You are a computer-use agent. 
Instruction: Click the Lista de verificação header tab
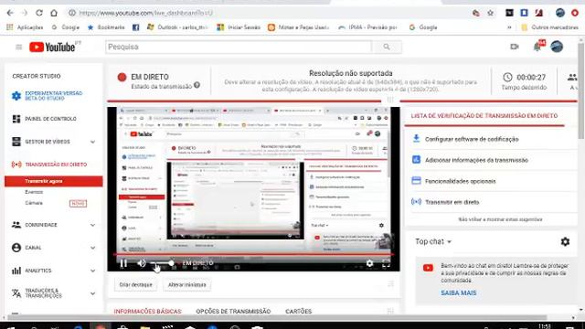tap(484, 116)
